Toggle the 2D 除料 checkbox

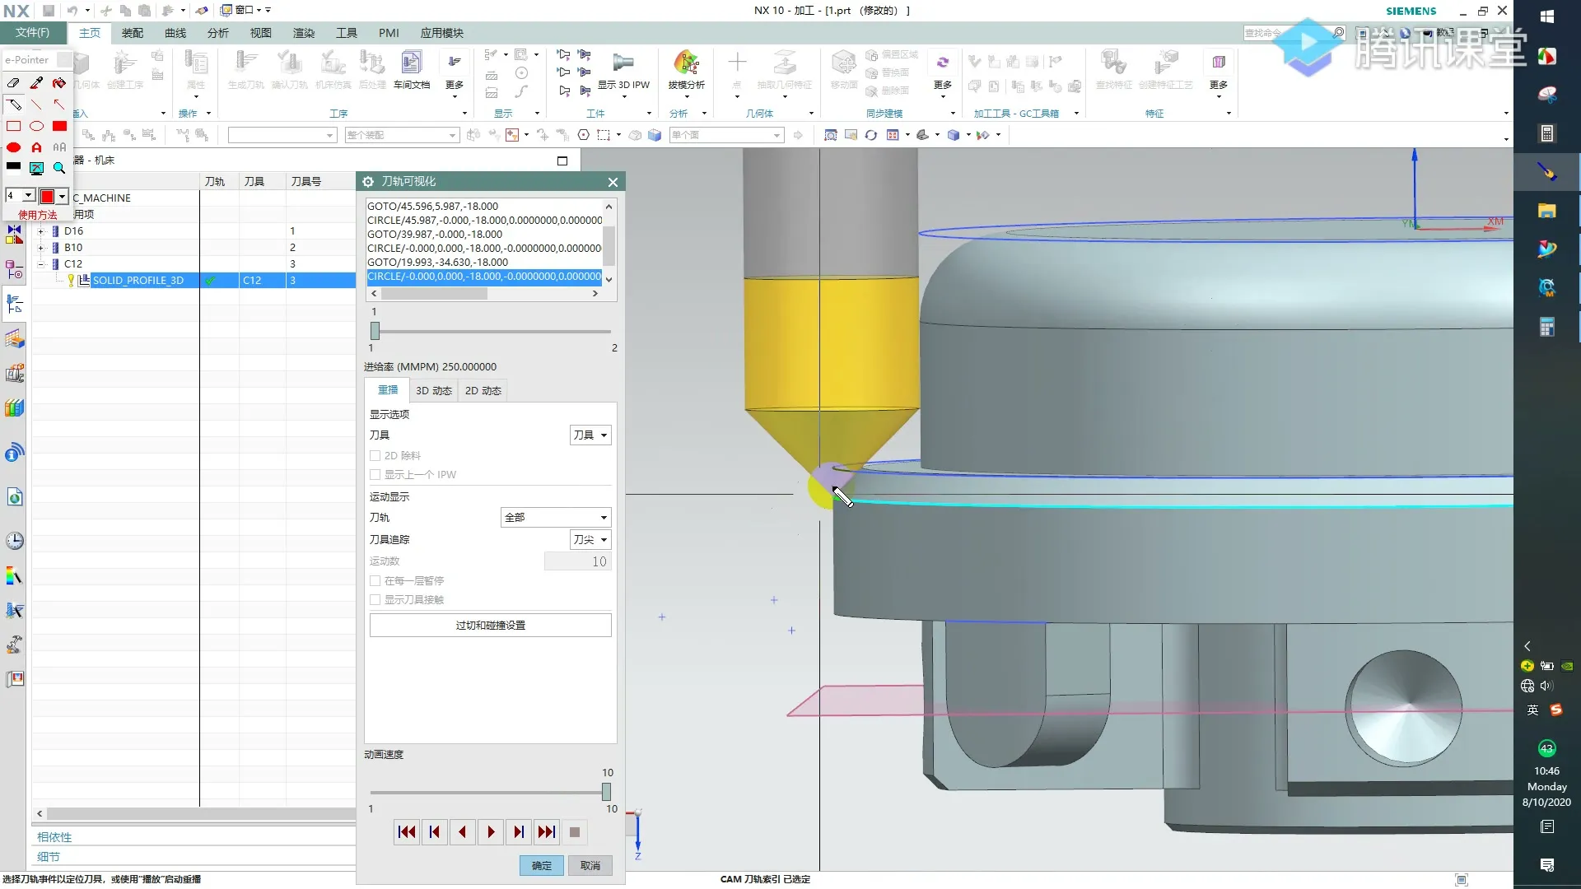(375, 455)
